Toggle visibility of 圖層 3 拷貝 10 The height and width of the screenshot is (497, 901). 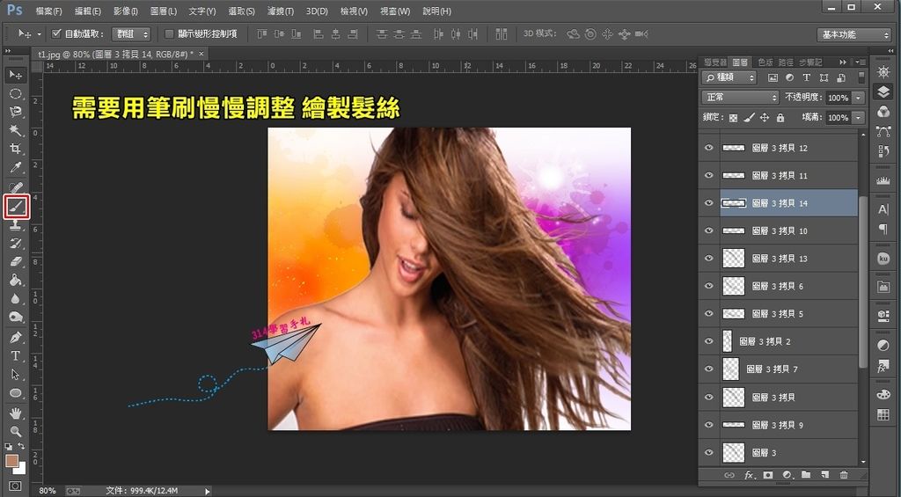click(x=708, y=230)
